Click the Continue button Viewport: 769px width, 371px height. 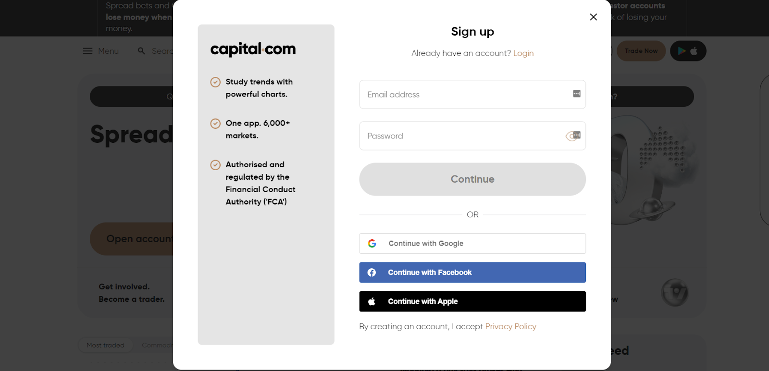coord(472,179)
